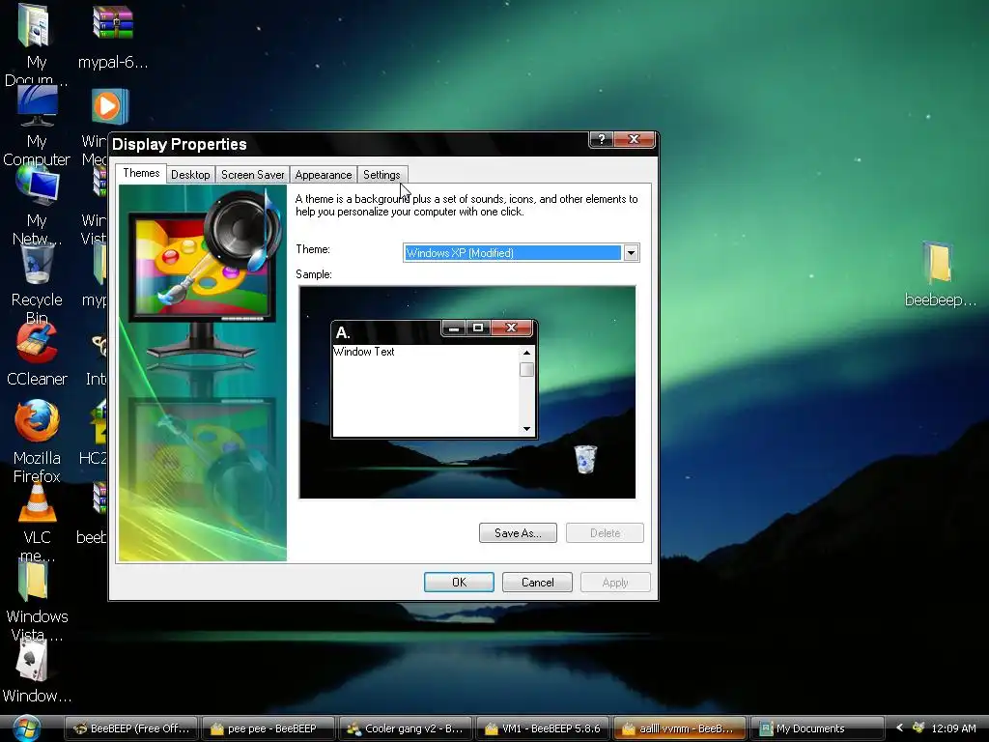Click the sample window scrollbar thumb
This screenshot has width=989, height=742.
click(526, 369)
